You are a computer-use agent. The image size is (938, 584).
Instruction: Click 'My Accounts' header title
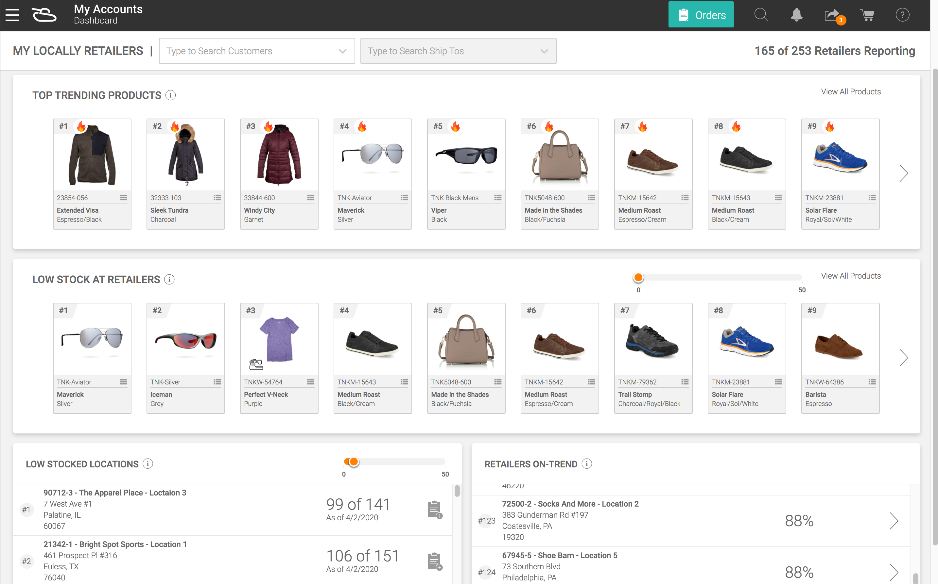pyautogui.click(x=108, y=9)
